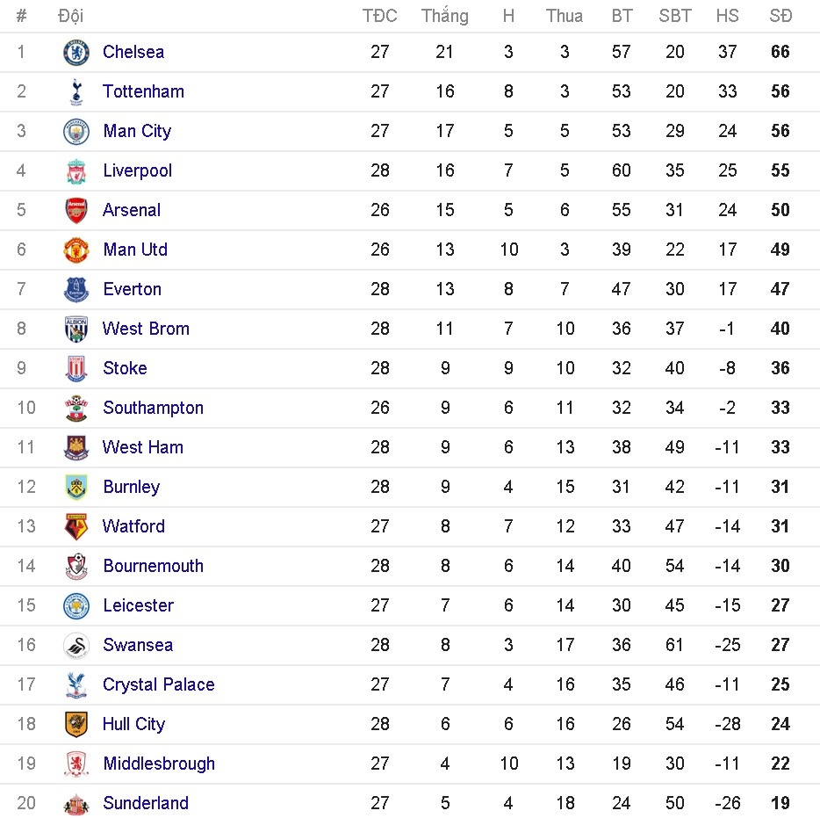Select the Crystal Palace team name
This screenshot has height=818, width=820.
(x=159, y=684)
